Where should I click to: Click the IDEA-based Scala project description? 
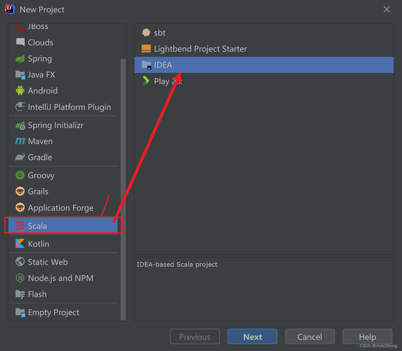(177, 264)
